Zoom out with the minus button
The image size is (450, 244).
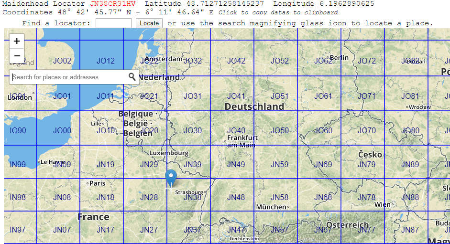tap(17, 56)
